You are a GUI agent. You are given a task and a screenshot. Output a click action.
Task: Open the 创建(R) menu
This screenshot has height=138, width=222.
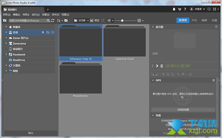coord(46,14)
